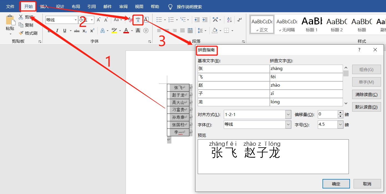Open alignment (对齐方式) 1-2-1 dropdown
Screen dimensions: 386x194
tap(288, 114)
